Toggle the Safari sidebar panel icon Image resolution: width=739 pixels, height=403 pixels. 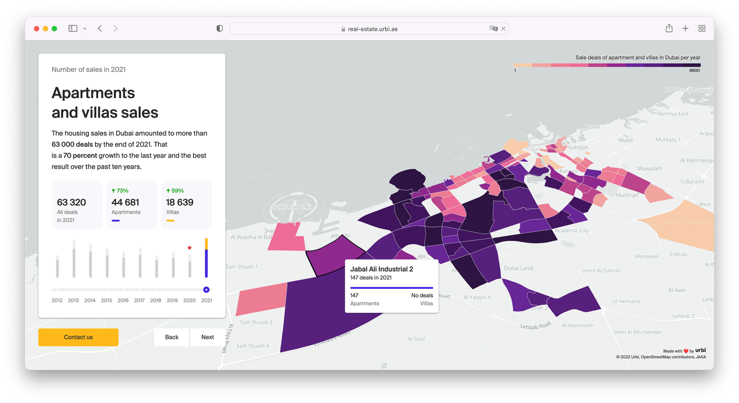(73, 28)
